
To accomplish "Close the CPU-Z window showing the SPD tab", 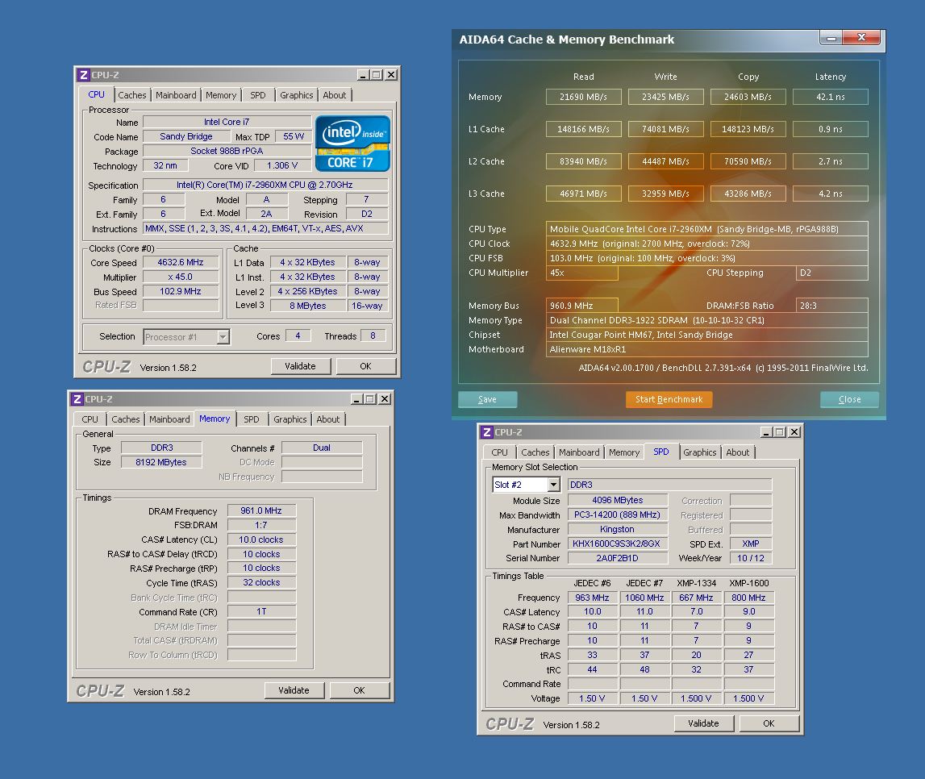I will tap(794, 432).
